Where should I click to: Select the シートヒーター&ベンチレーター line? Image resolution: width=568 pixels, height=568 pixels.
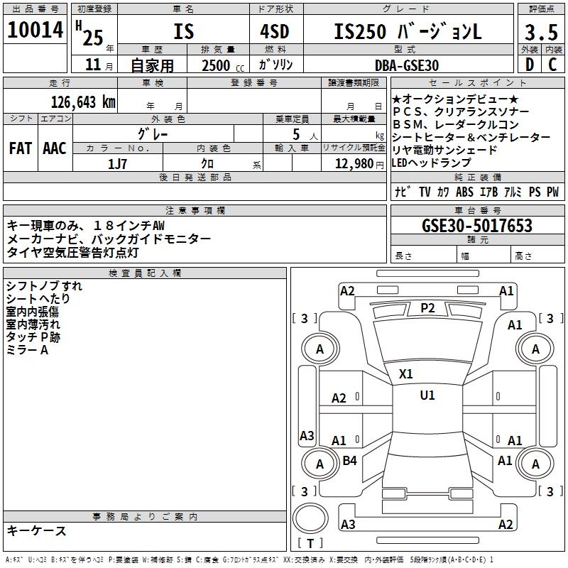tap(471, 137)
